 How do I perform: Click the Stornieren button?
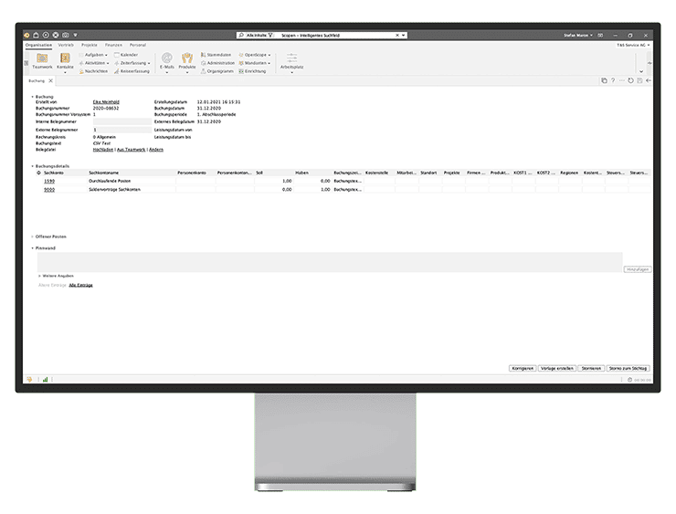pos(591,368)
